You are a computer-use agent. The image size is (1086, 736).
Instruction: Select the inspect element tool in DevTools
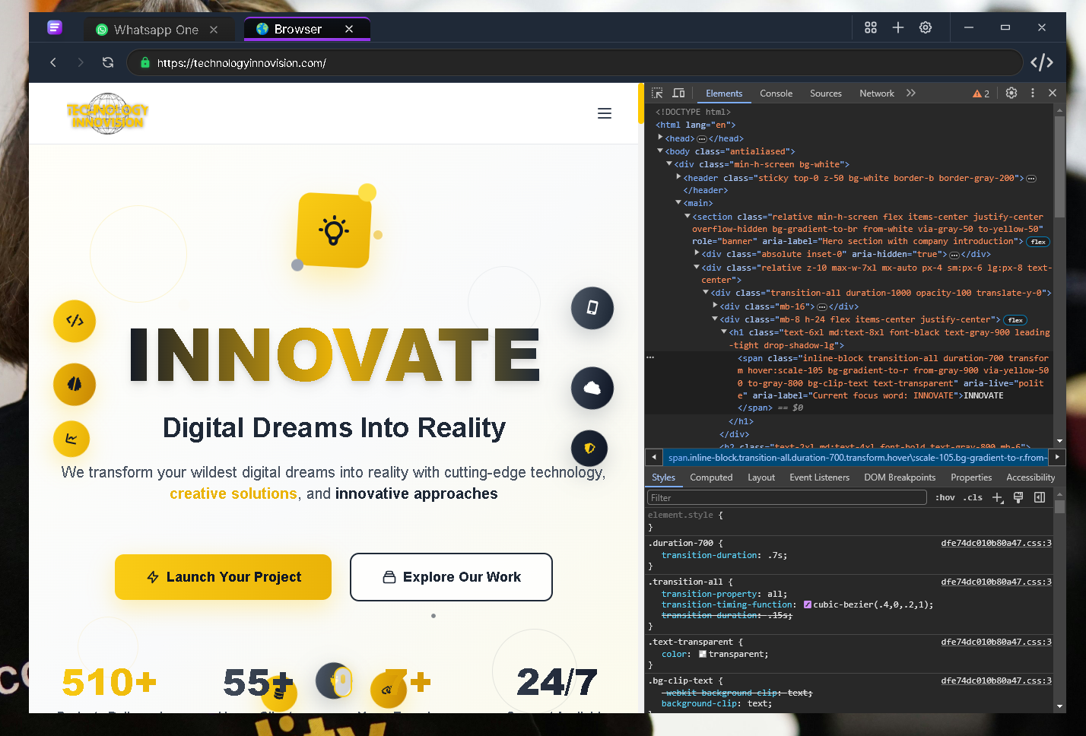(656, 93)
